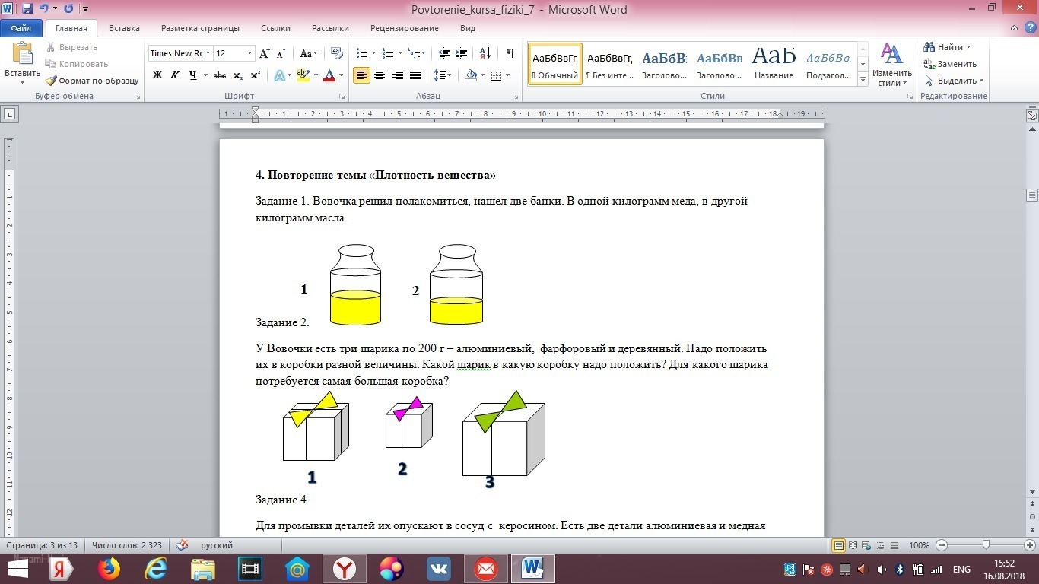The image size is (1039, 584).
Task: Open the borders dropdown arrow
Action: pyautogui.click(x=508, y=75)
